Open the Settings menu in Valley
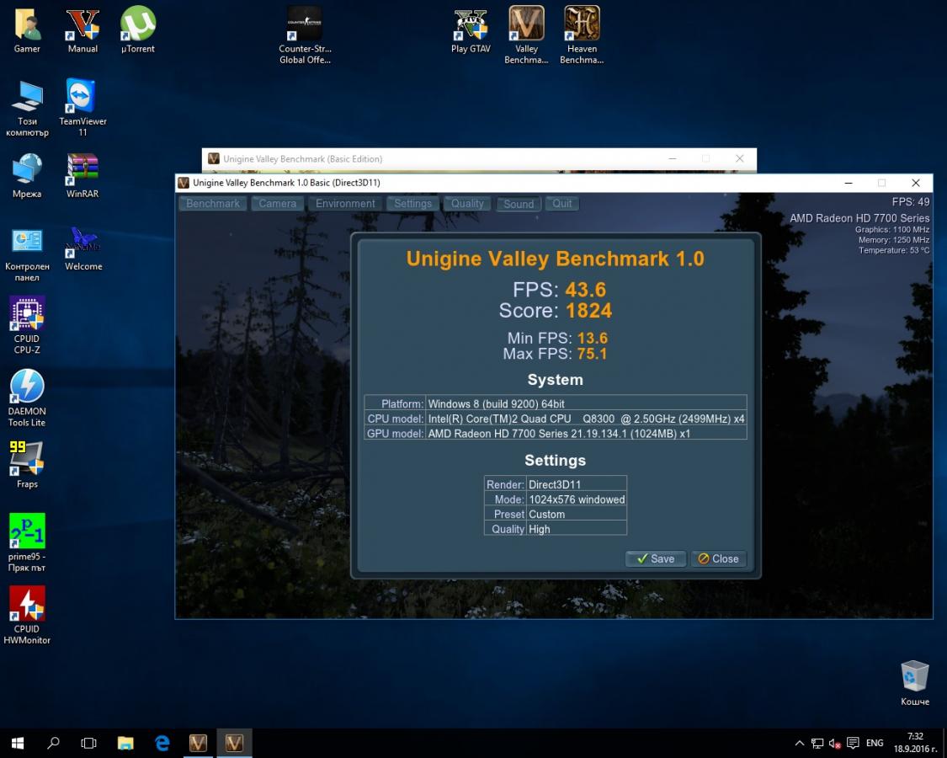 412,204
